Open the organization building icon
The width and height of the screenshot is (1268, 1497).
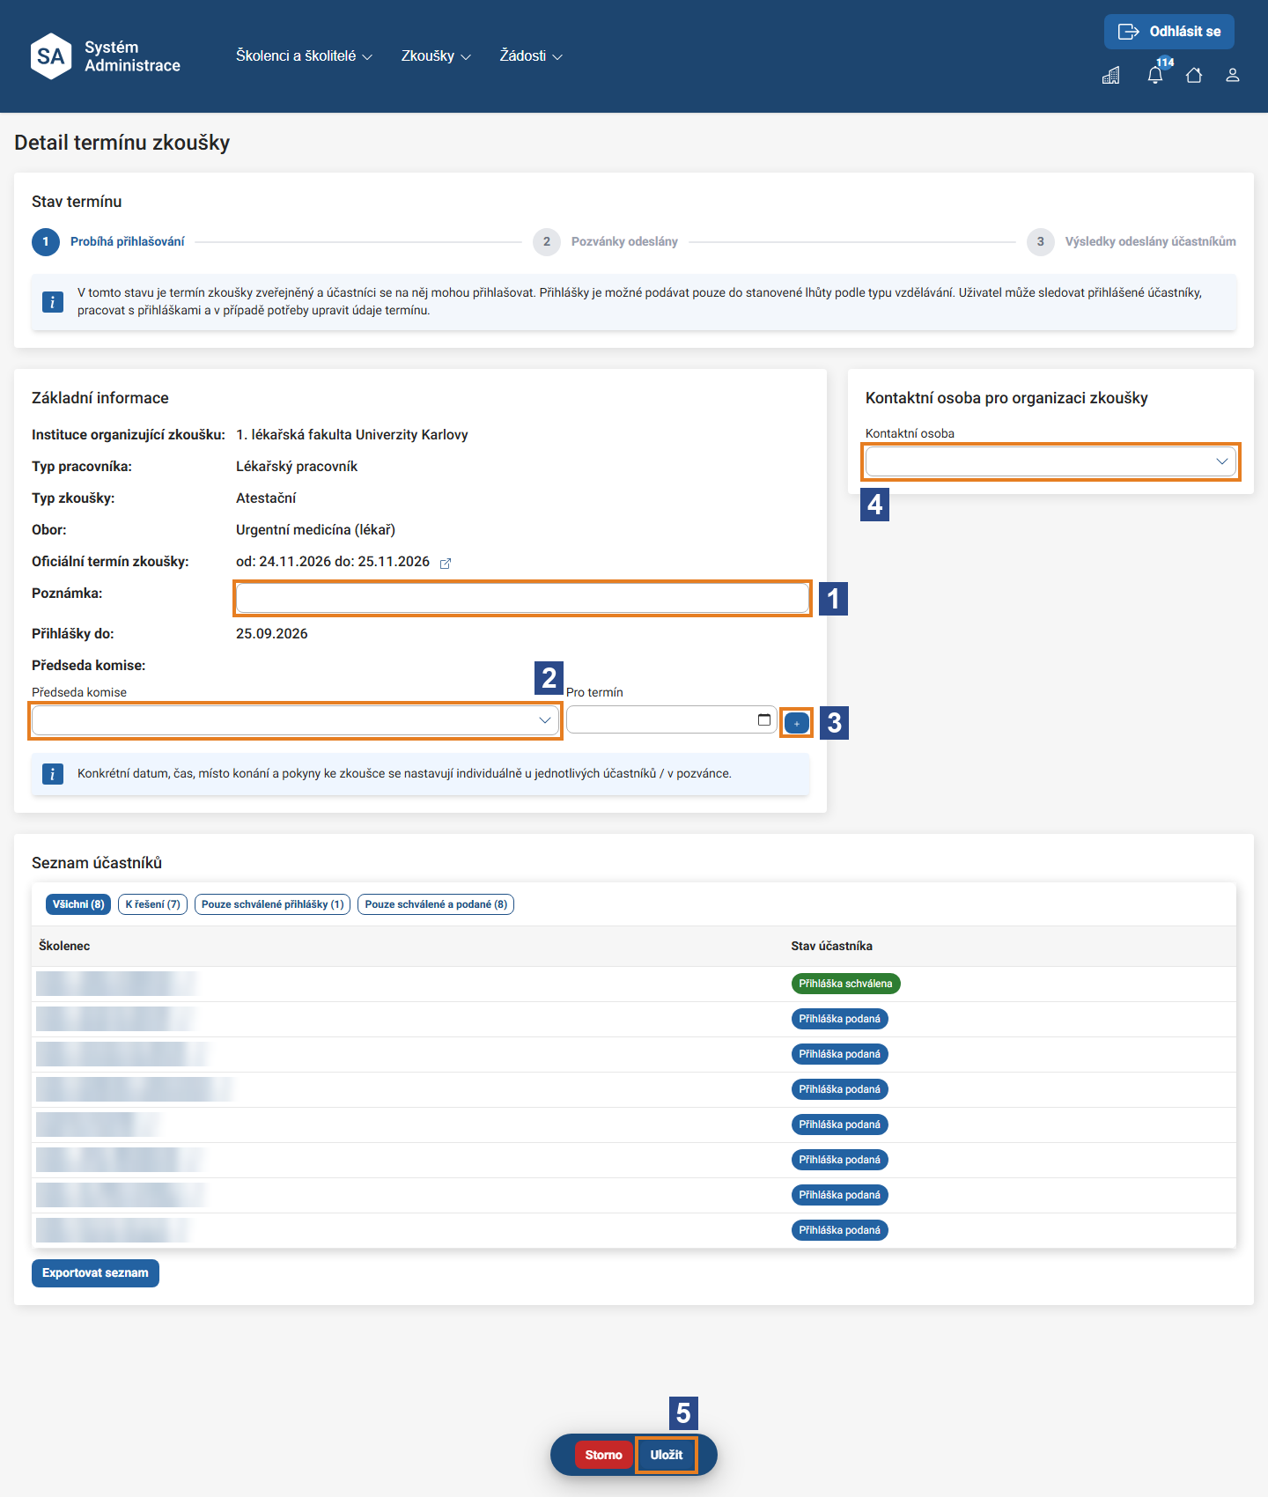click(1111, 76)
